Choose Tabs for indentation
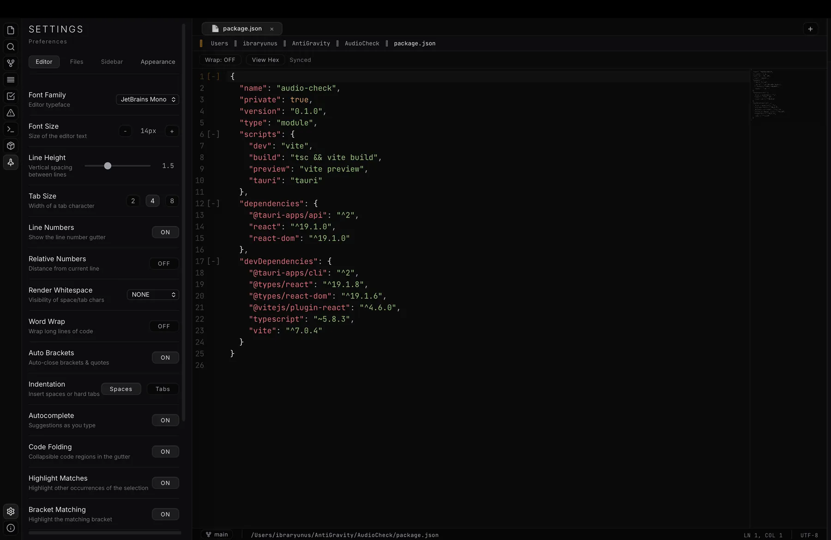This screenshot has width=831, height=540. click(x=163, y=389)
